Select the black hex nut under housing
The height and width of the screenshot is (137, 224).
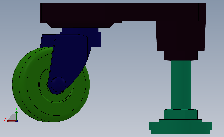[181, 56]
